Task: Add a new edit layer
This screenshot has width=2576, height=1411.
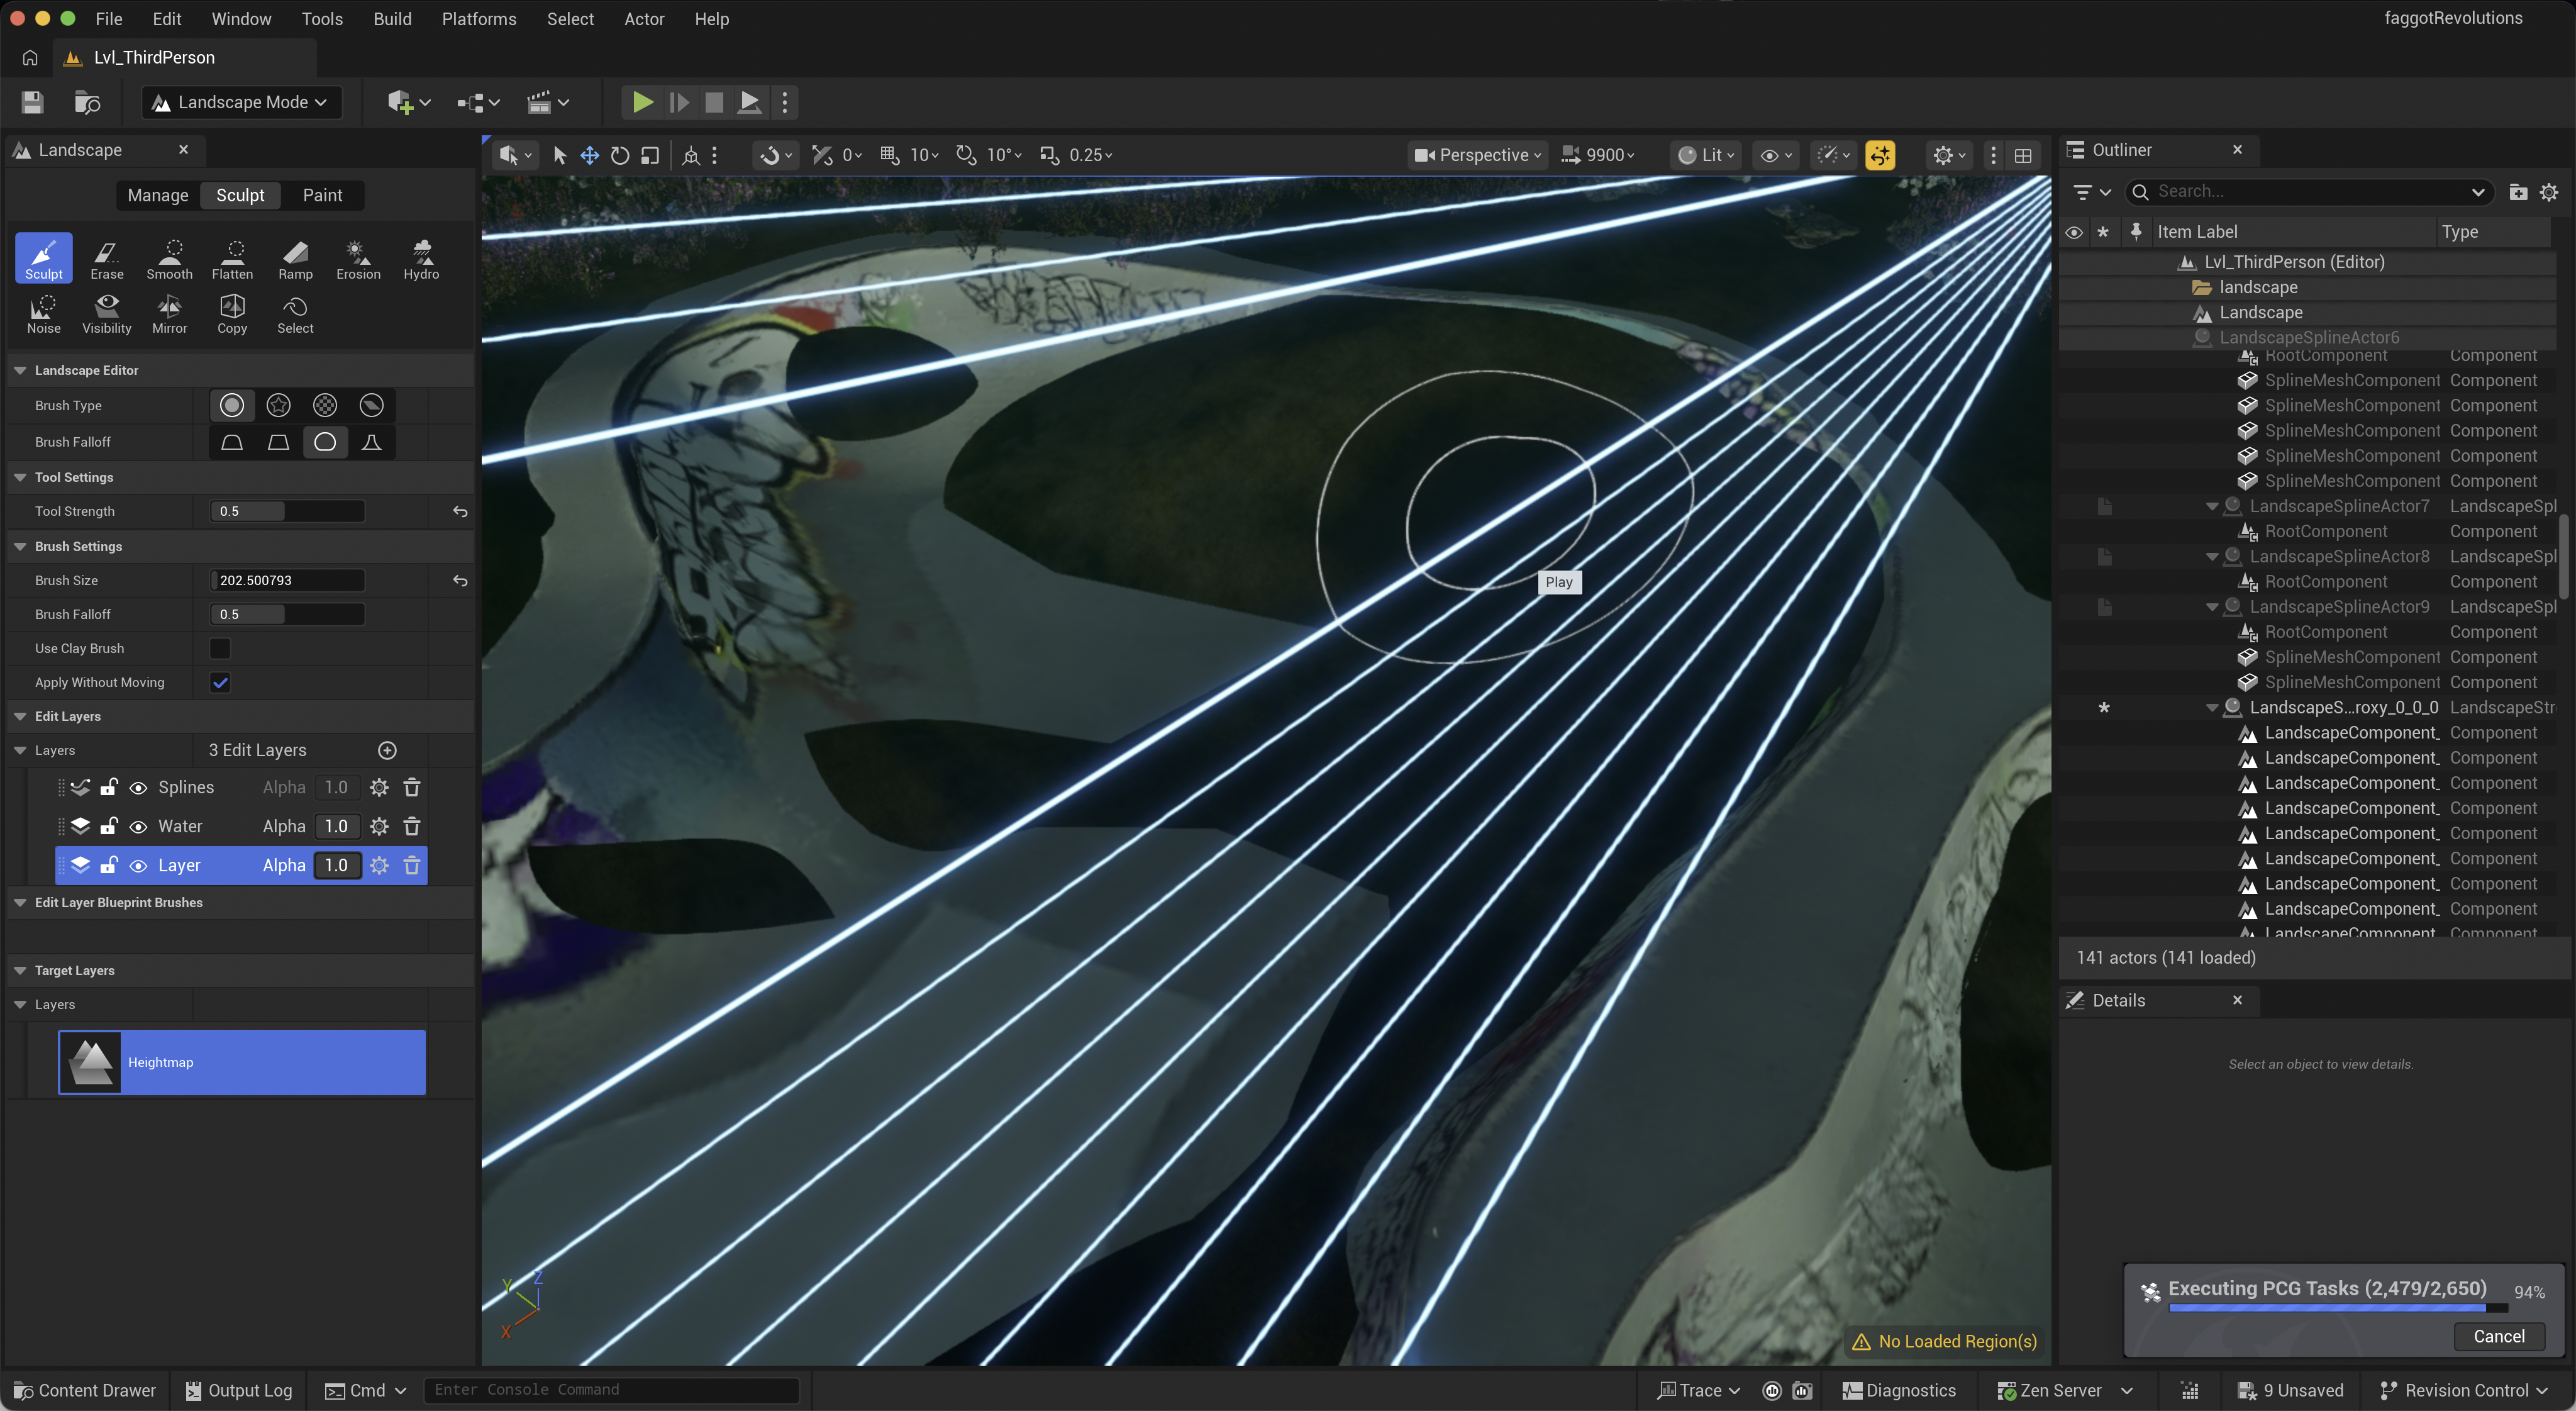Action: coord(388,750)
